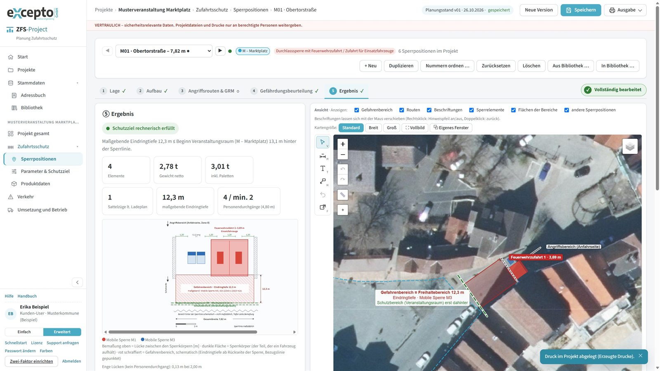Click the Duplizieren button
This screenshot has height=371, width=660.
[401, 66]
